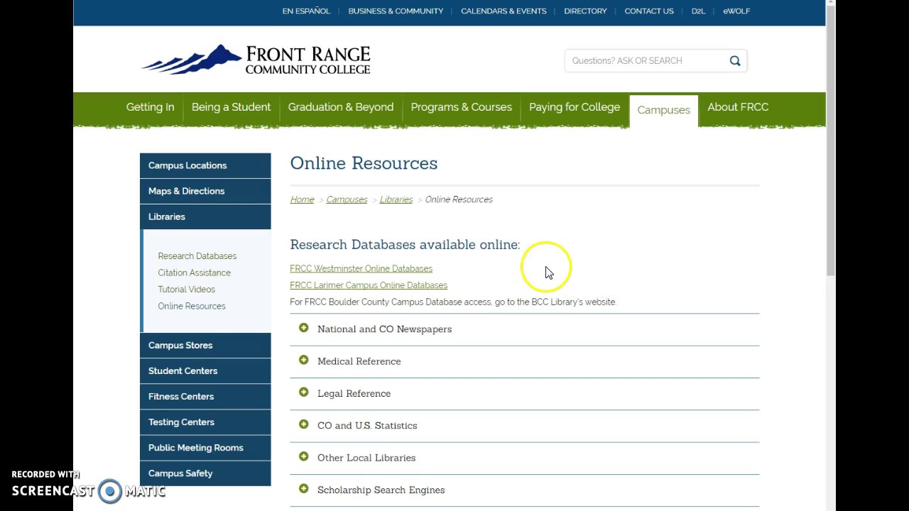
Task: Open the eWOLF link
Action: (736, 11)
